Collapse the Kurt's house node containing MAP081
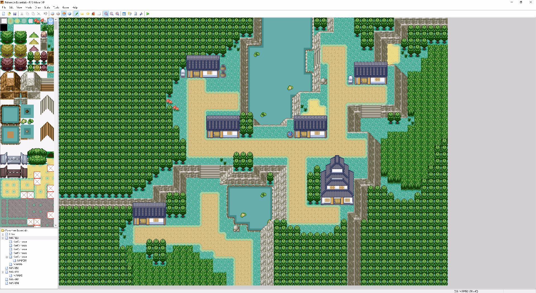536x293 pixels. click(7, 257)
